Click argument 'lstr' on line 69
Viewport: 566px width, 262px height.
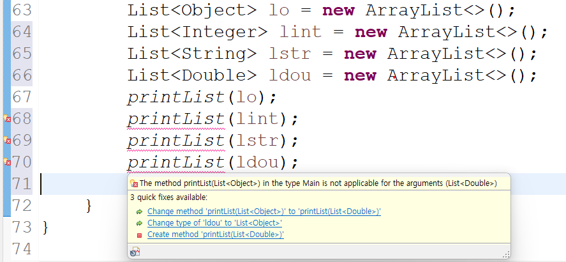pyautogui.click(x=257, y=141)
